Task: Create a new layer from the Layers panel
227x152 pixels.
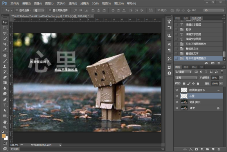Action: point(213,149)
